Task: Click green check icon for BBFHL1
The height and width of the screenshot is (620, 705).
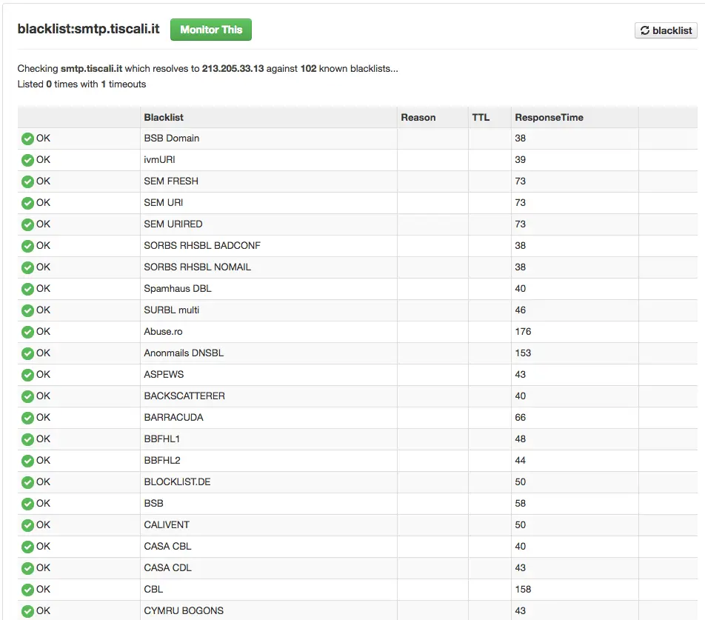Action: pyautogui.click(x=27, y=439)
